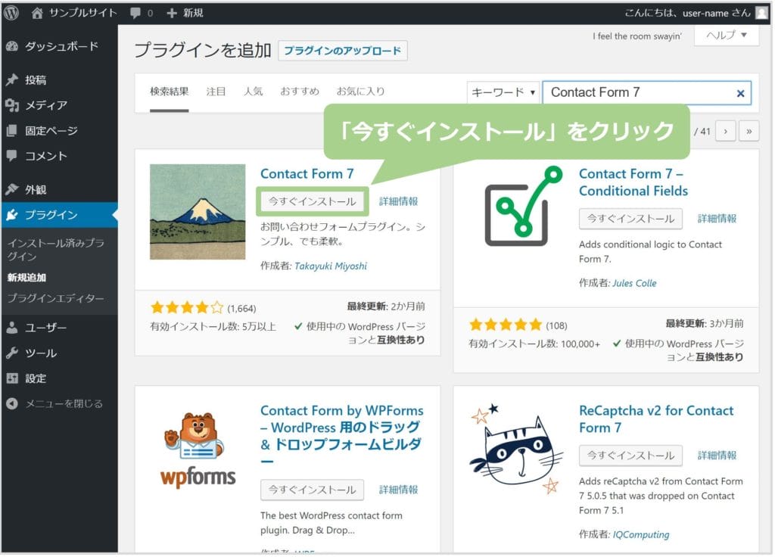Viewport: 775px width, 557px height.
Task: Open the comments bubble icon in admin bar
Action: pos(135,13)
